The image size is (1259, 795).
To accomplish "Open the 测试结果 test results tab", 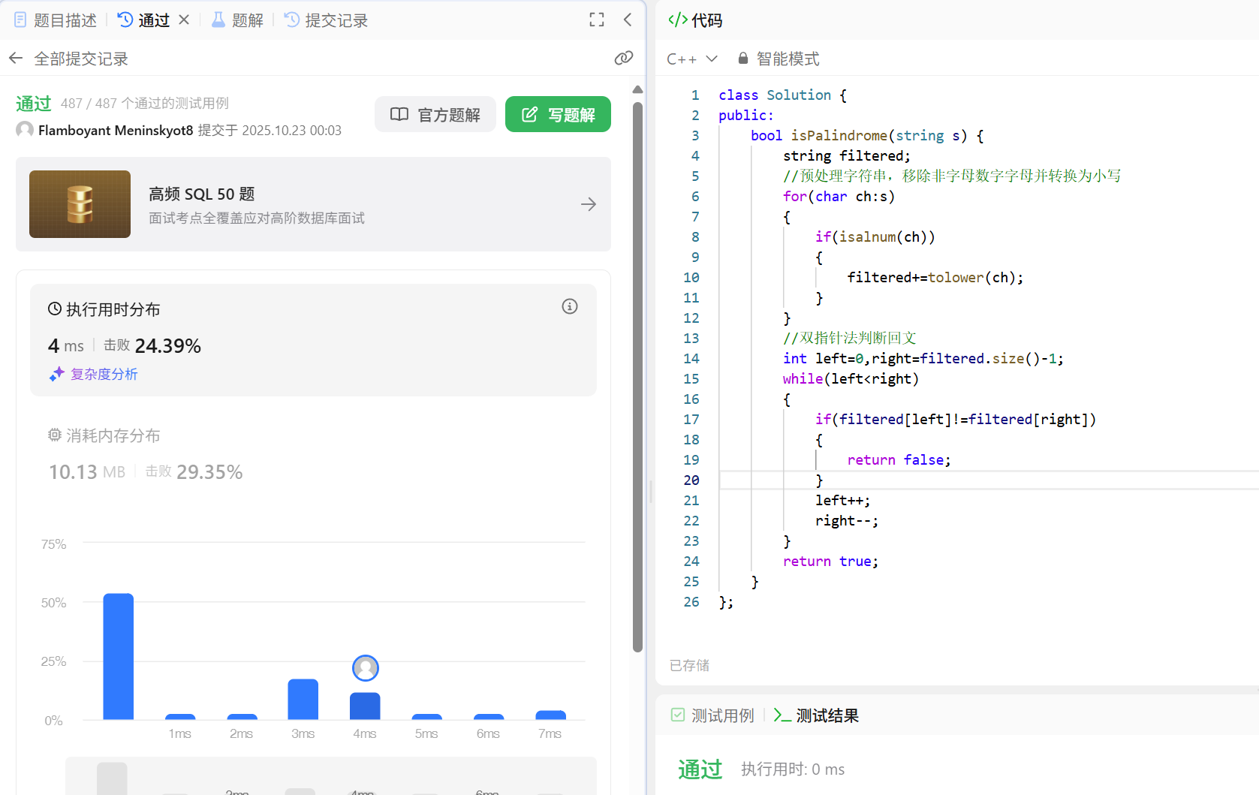I will (816, 715).
